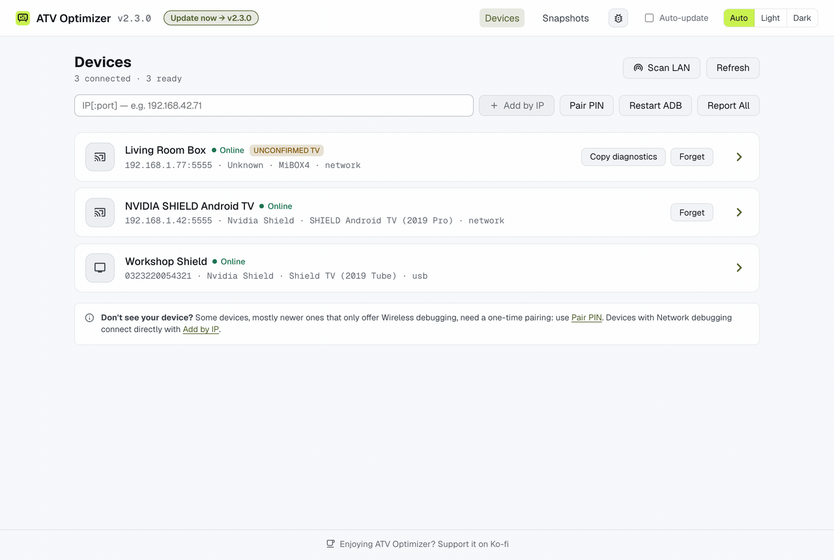Image resolution: width=834 pixels, height=560 pixels.
Task: Focus the IP address input field
Action: (x=274, y=105)
